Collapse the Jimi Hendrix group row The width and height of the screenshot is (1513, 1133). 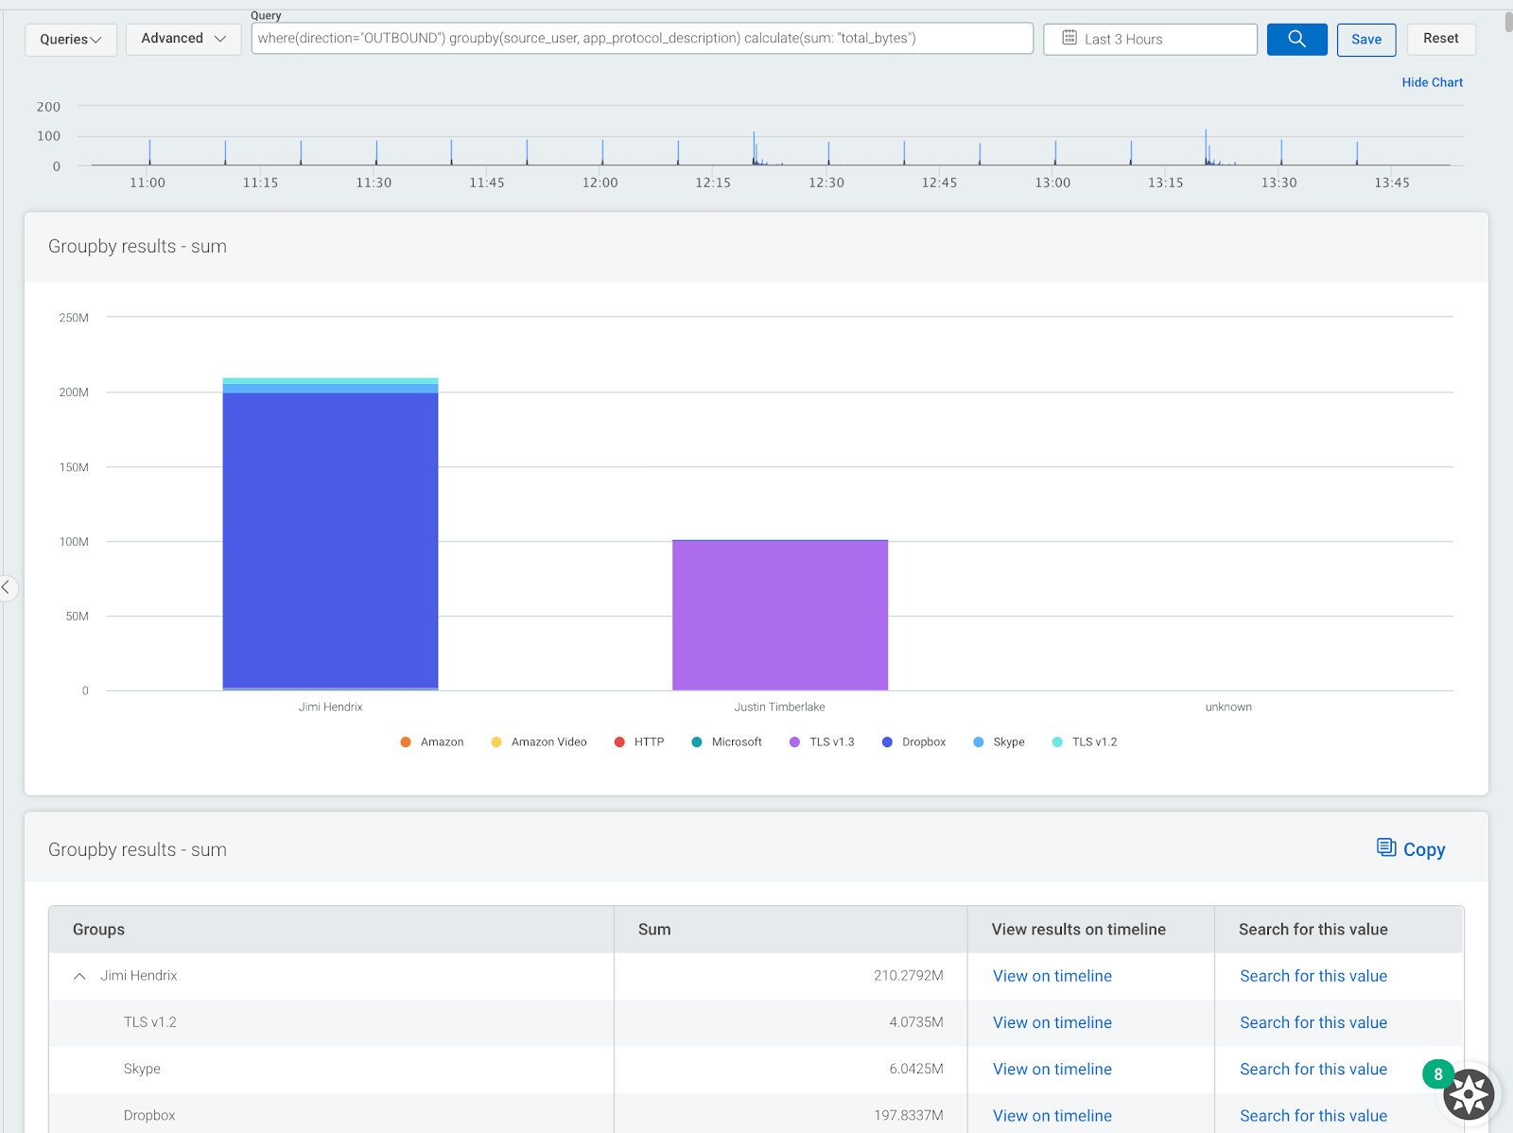(80, 976)
